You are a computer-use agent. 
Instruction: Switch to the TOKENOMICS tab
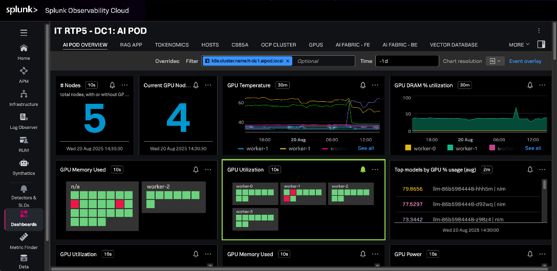[x=172, y=44]
